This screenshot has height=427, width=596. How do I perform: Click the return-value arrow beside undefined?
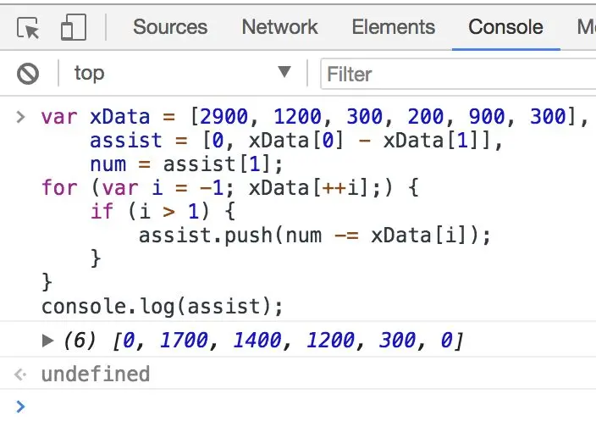click(x=20, y=374)
